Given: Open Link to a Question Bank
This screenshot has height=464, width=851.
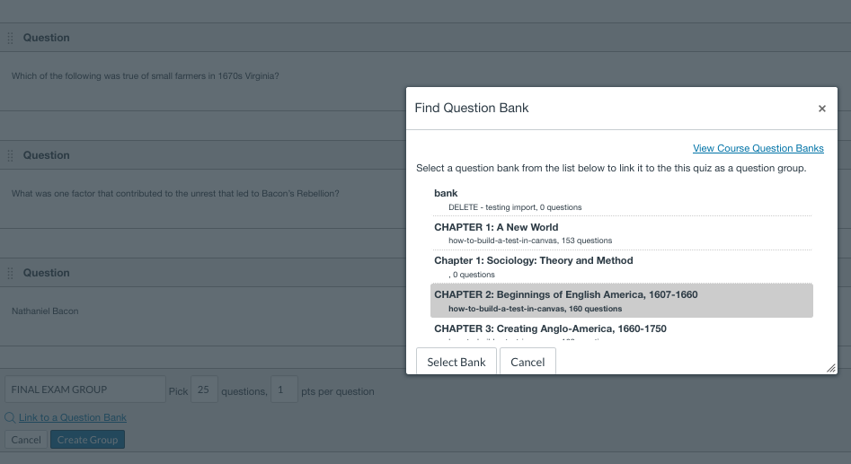Looking at the screenshot, I should tap(73, 417).
